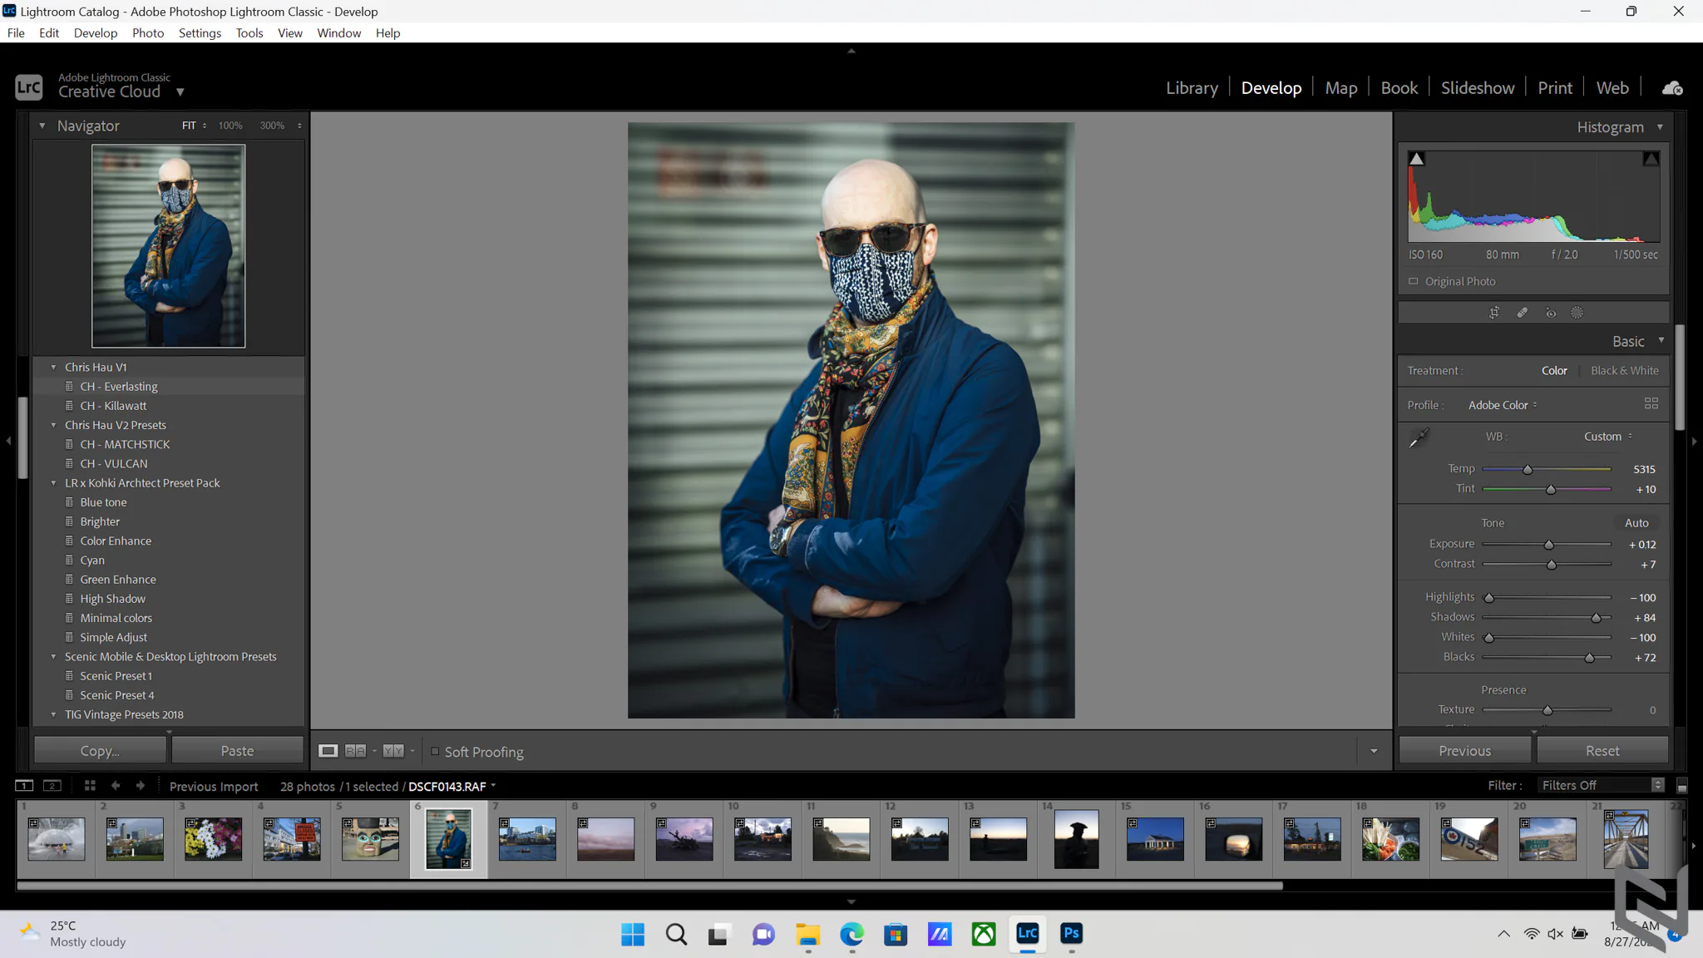The height and width of the screenshot is (958, 1703).
Task: Select the Crop Overlay tool icon
Action: tap(1494, 313)
